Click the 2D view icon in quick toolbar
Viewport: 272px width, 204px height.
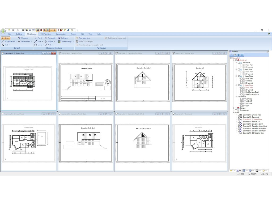click(x=23, y=30)
